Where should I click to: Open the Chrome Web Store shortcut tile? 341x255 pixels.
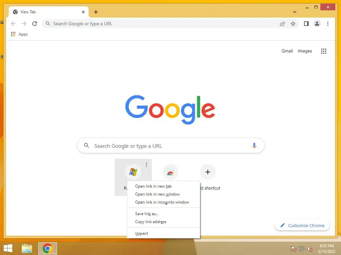[170, 172]
